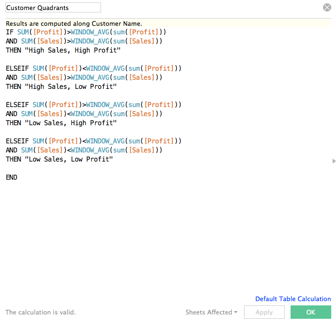Click the ELSEIF preceding "High Sales, Low Profit"
The width and height of the screenshot is (336, 325).
tap(17, 68)
